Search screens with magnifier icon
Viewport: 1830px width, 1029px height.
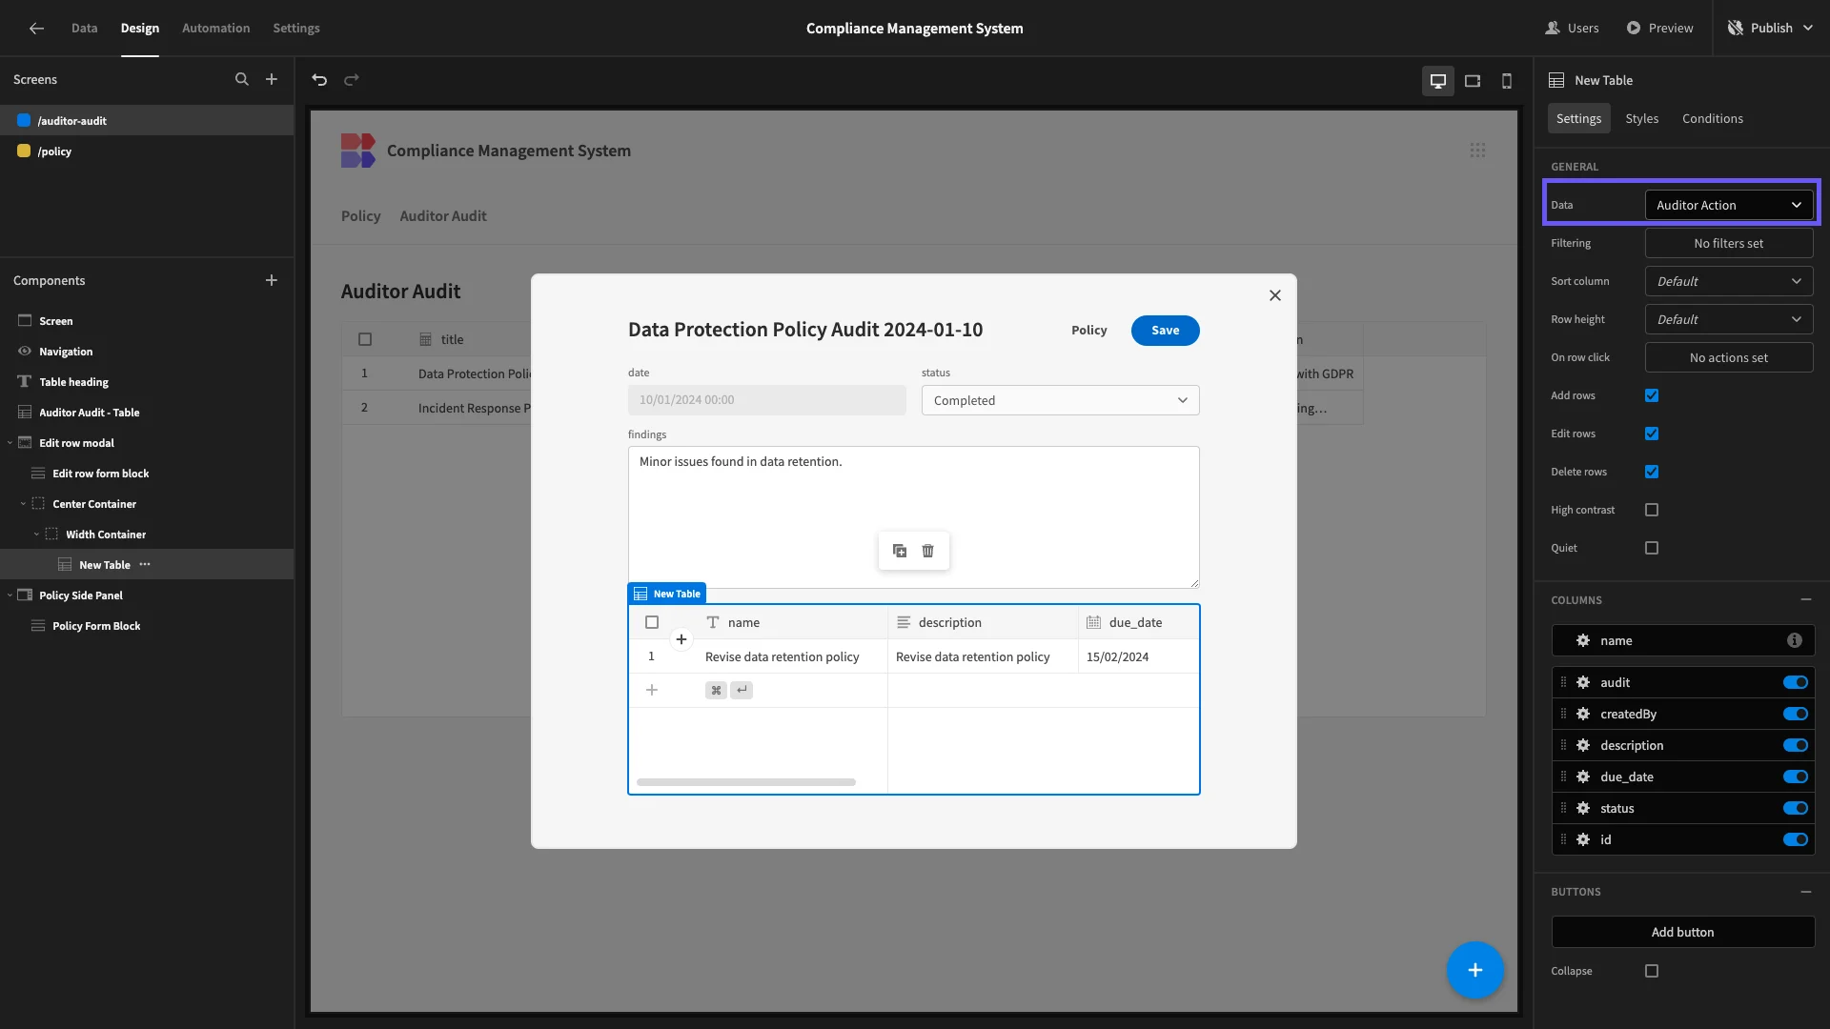[242, 80]
